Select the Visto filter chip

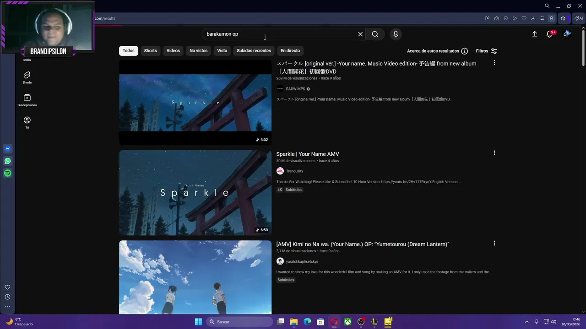(x=222, y=51)
